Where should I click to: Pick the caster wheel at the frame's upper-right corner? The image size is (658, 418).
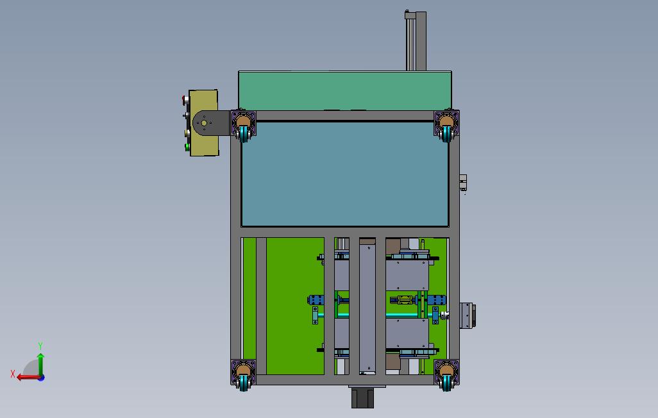446,133
